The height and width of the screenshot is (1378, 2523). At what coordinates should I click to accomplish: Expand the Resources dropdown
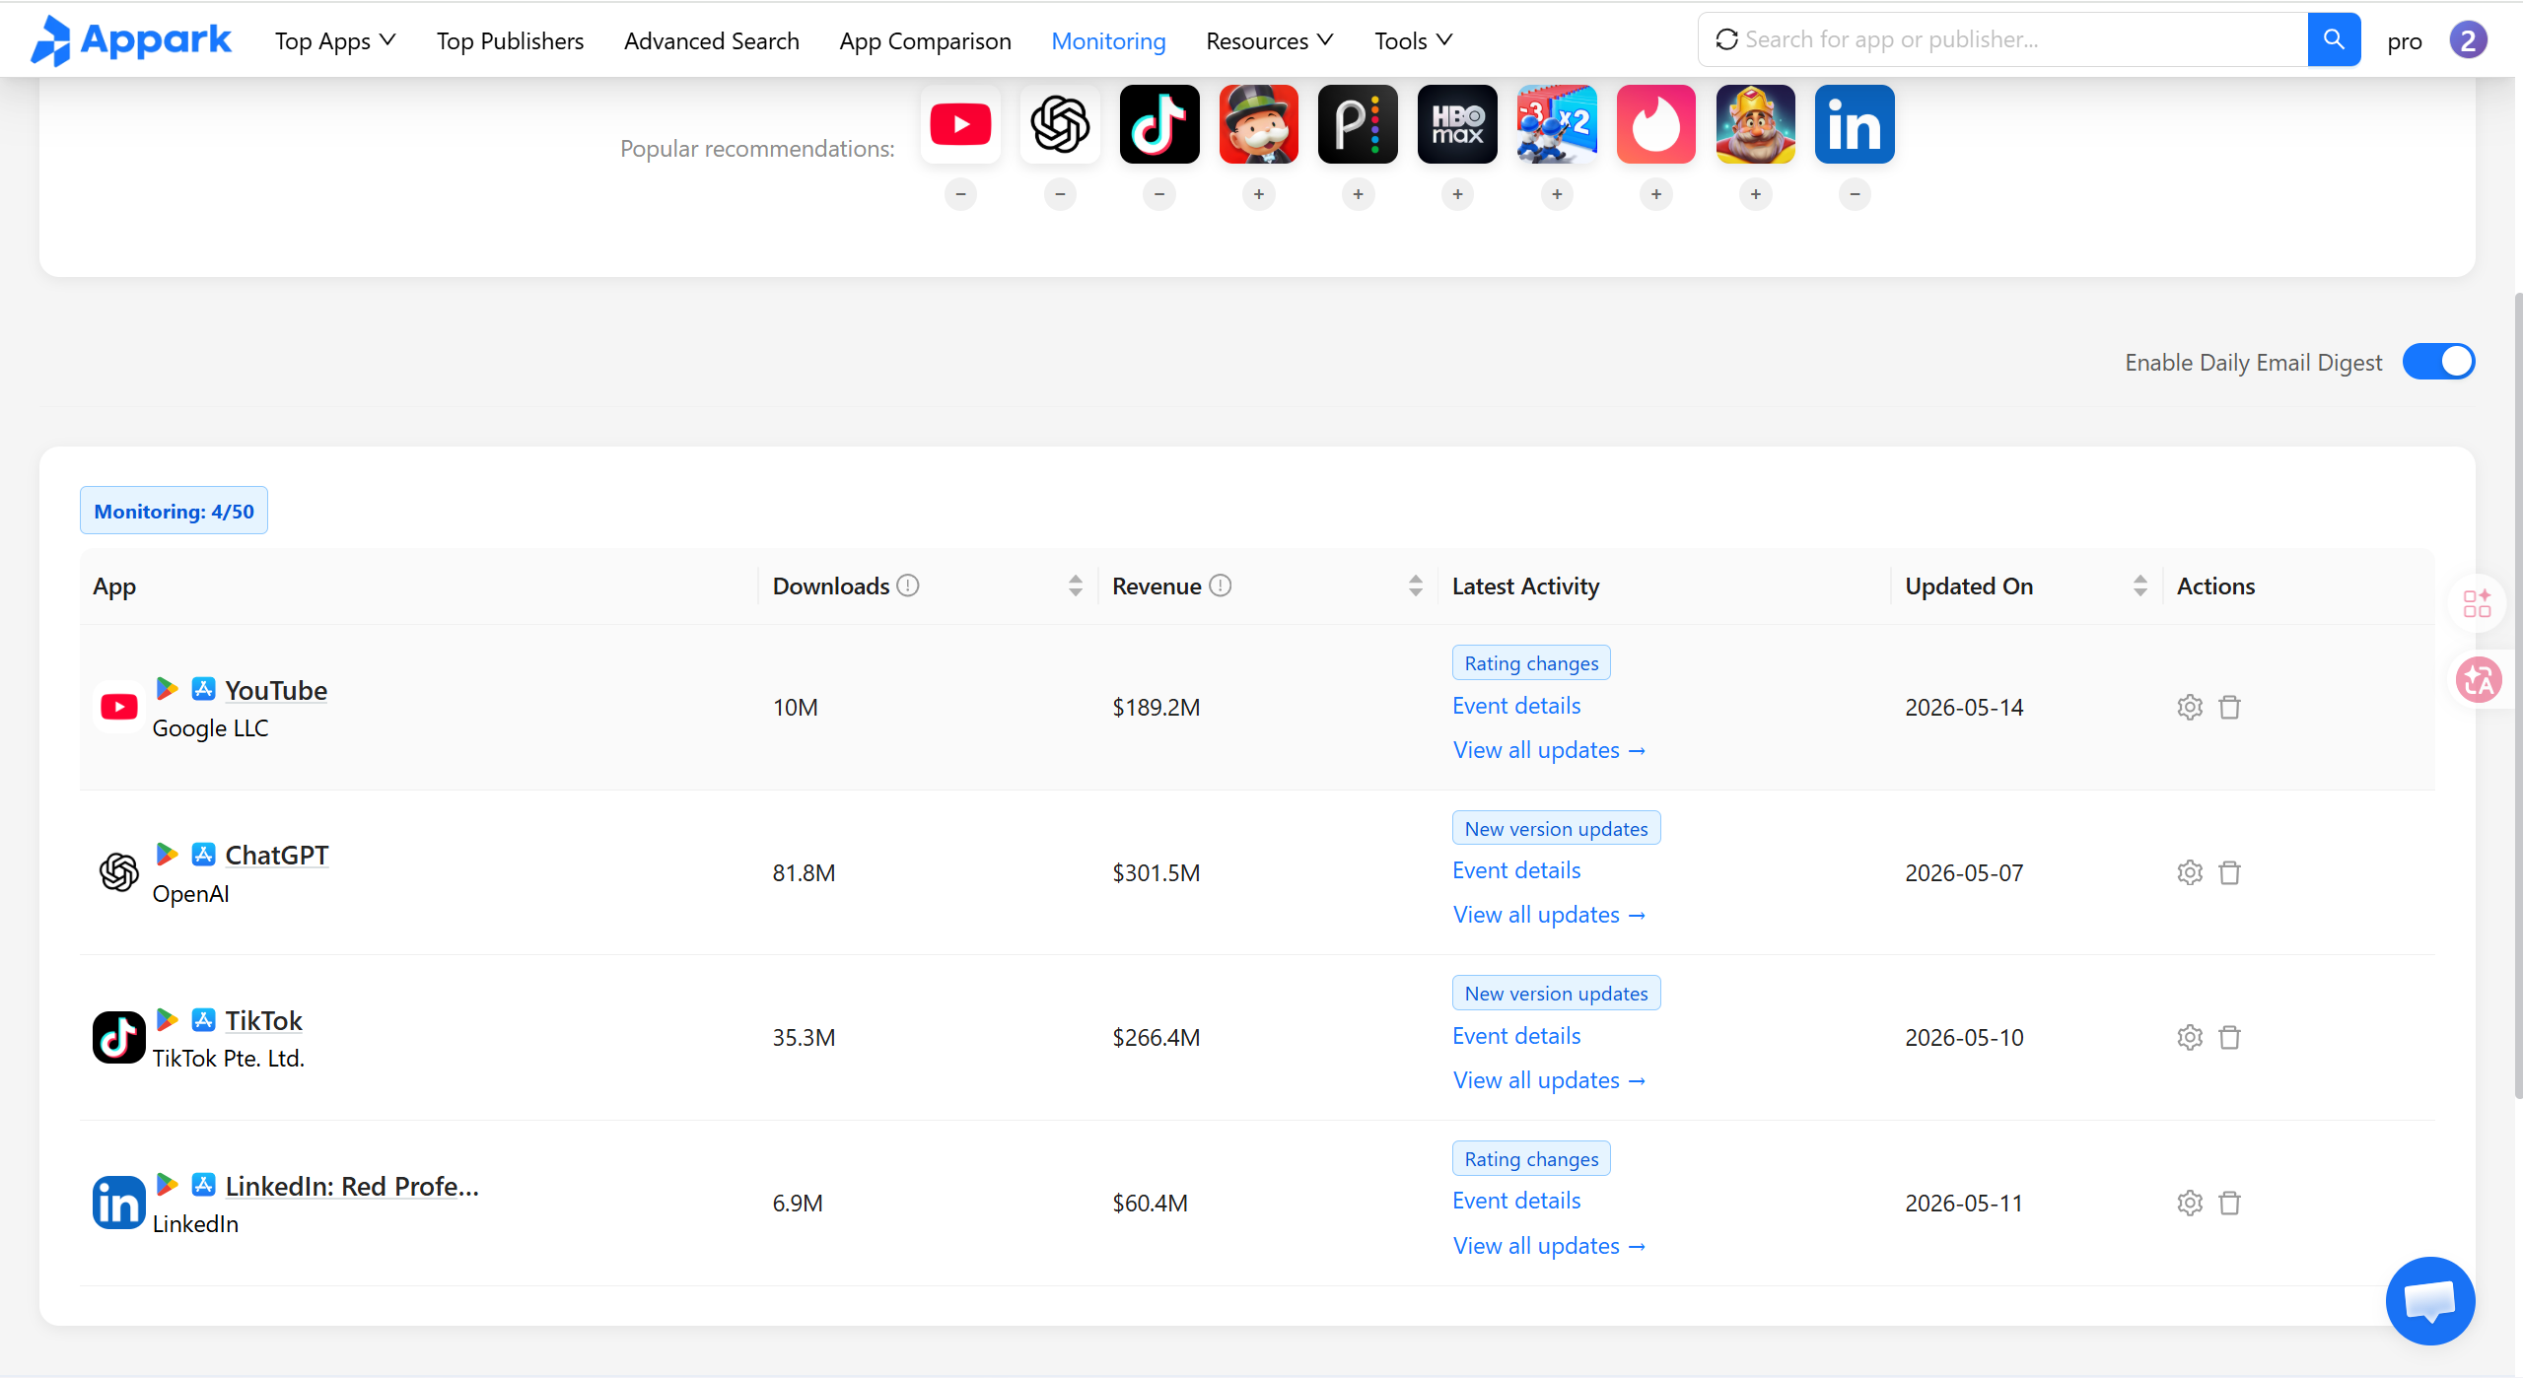[1270, 40]
